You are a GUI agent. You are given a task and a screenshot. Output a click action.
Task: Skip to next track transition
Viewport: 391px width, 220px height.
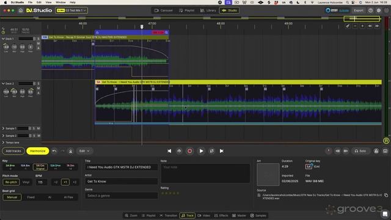click(221, 151)
